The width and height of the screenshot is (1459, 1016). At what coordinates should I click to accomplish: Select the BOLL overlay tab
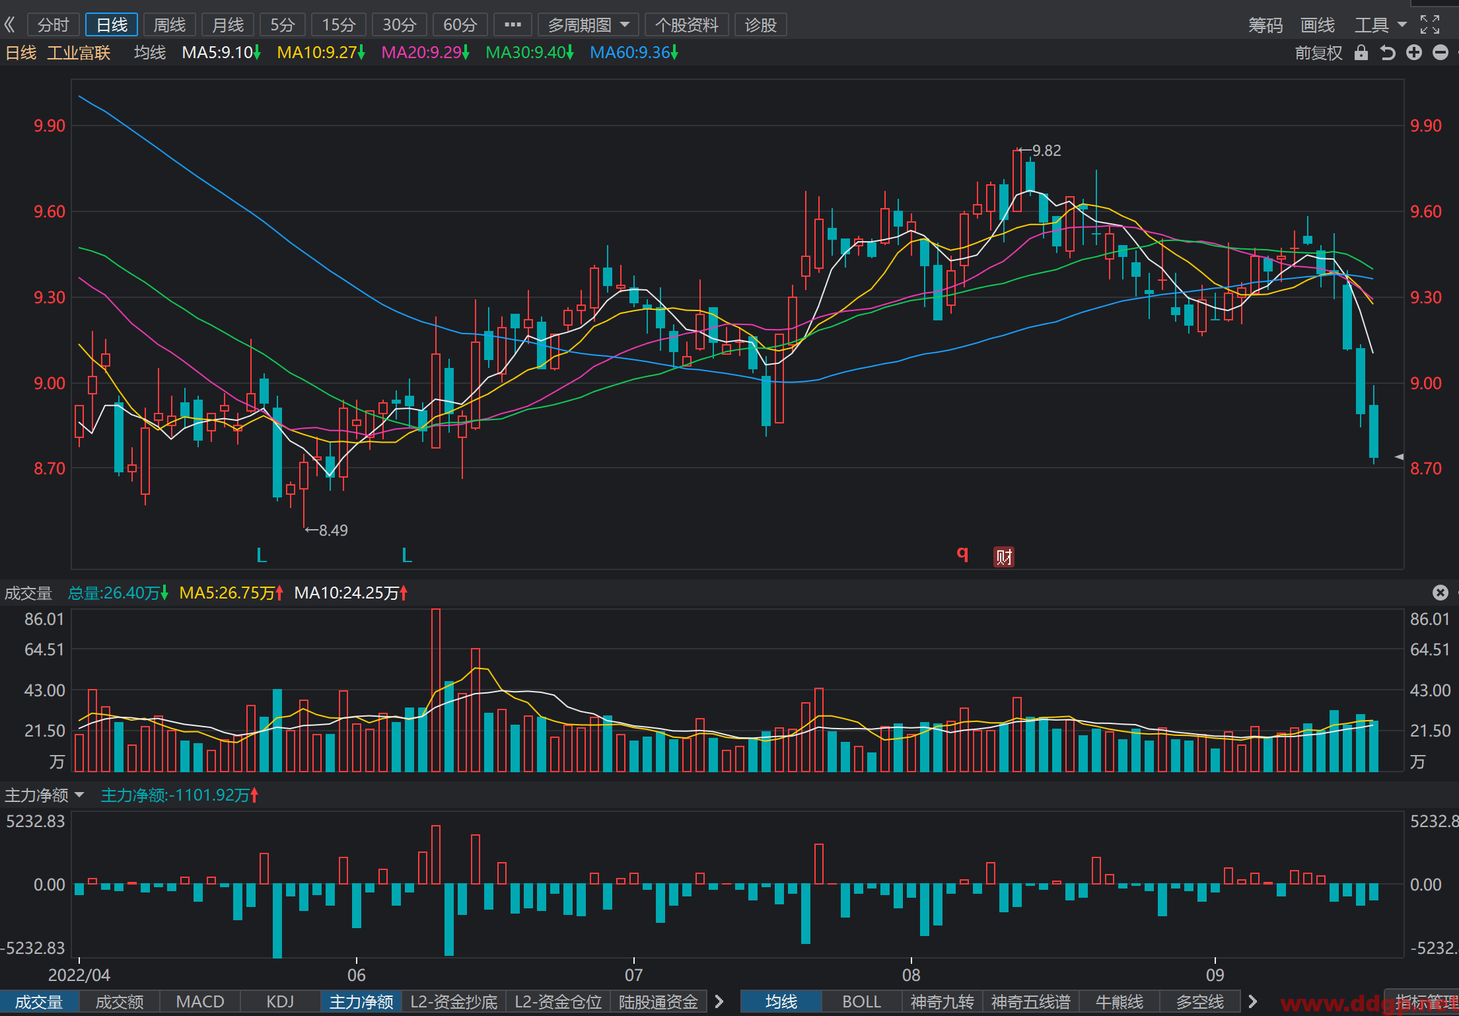[862, 1001]
